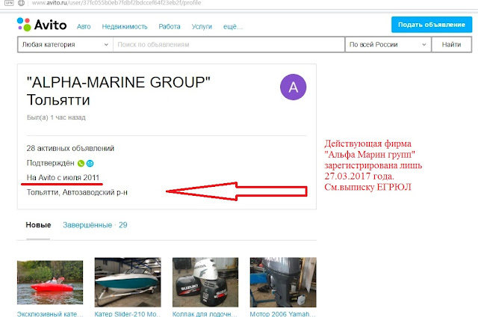This screenshot has width=478, height=317.
Task: Click the Был(а) 1 час назад status
Action: coord(56,117)
